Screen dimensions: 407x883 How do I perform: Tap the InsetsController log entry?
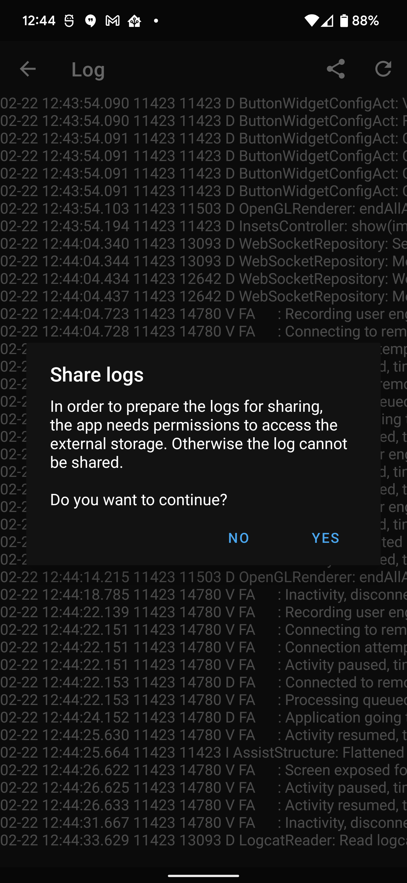tap(203, 226)
